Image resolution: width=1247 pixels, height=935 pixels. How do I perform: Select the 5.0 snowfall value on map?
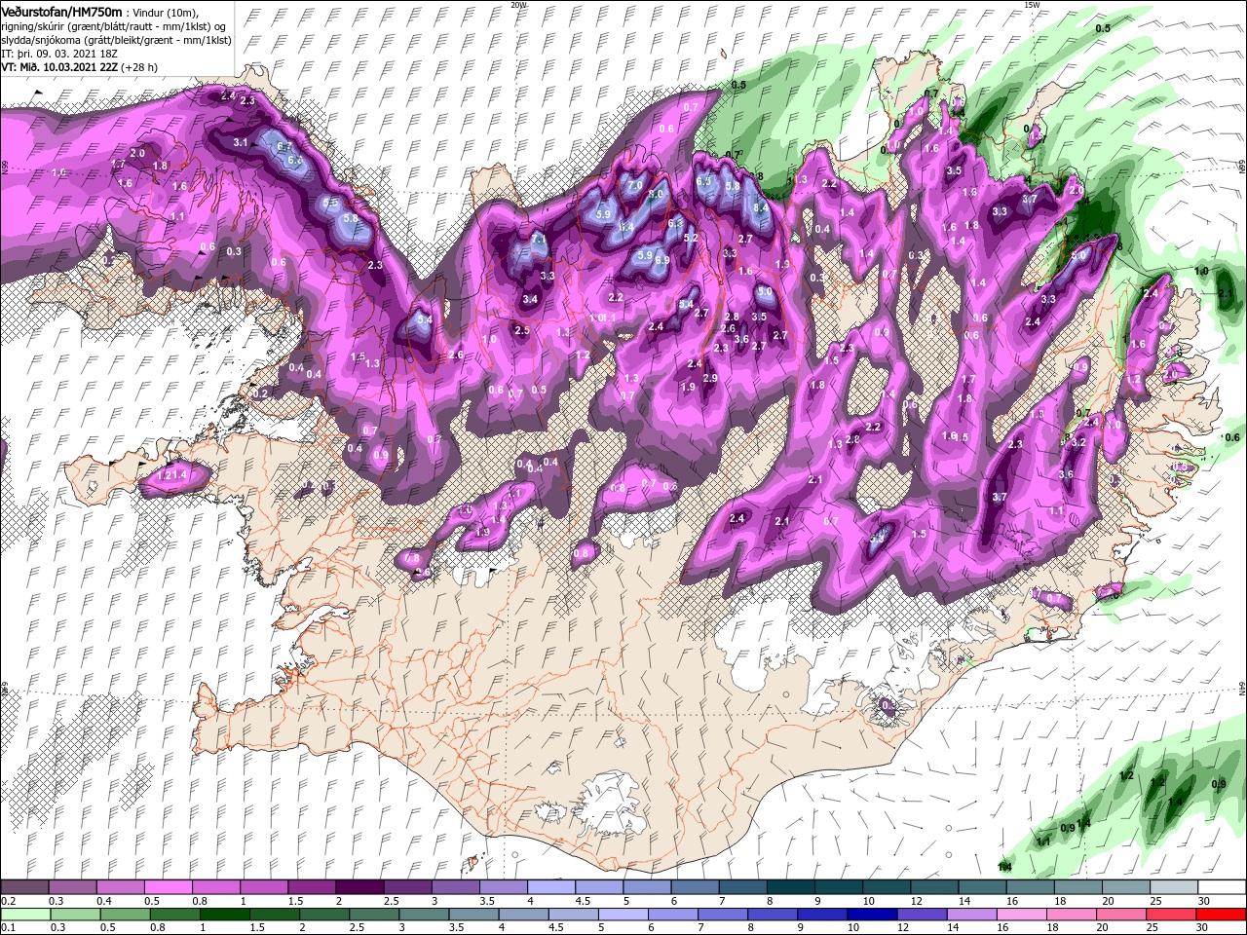[x=765, y=292]
